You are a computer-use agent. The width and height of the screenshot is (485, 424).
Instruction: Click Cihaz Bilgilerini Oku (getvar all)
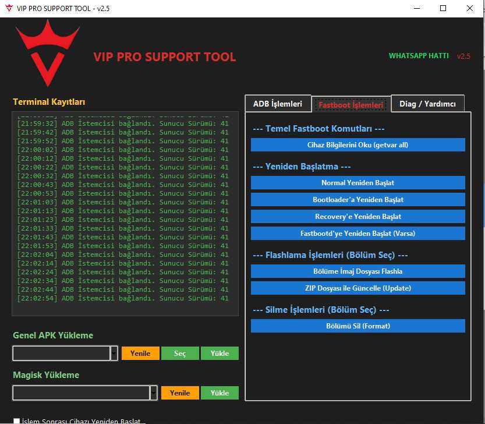358,145
